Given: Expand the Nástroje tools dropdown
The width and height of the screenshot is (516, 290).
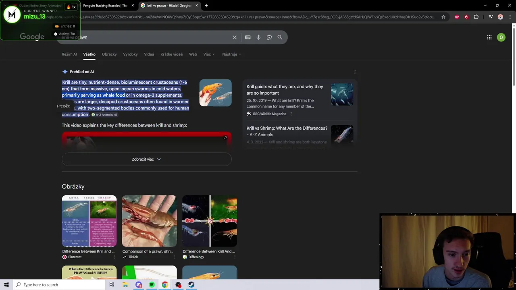Looking at the screenshot, I should point(231,54).
